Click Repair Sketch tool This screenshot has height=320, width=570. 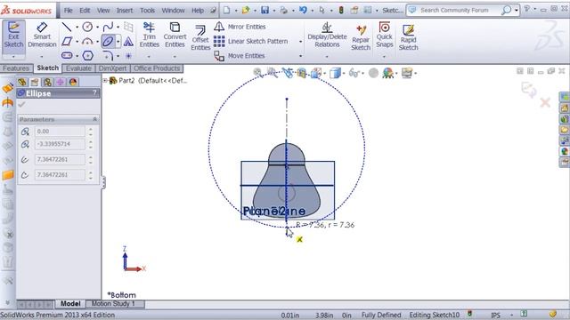[x=361, y=37]
